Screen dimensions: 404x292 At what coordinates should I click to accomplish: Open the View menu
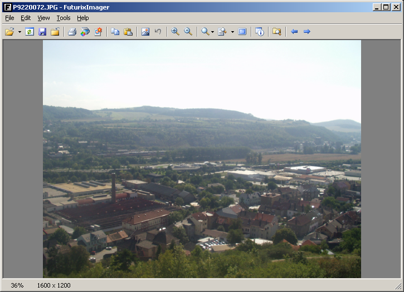coord(43,18)
